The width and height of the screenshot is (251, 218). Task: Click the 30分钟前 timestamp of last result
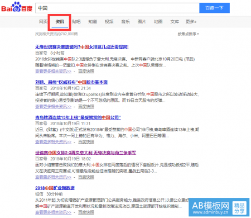(55, 194)
